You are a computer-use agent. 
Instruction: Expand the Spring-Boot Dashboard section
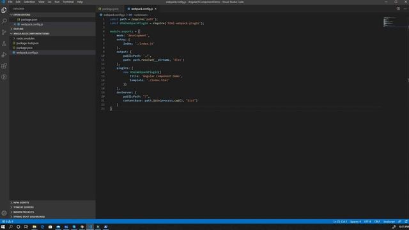tap(52, 217)
